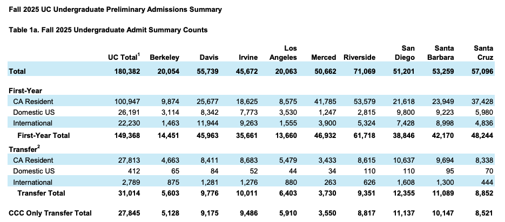Click the Transfer CA Resident value 27,813
The height and width of the screenshot is (222, 505).
[129, 161]
